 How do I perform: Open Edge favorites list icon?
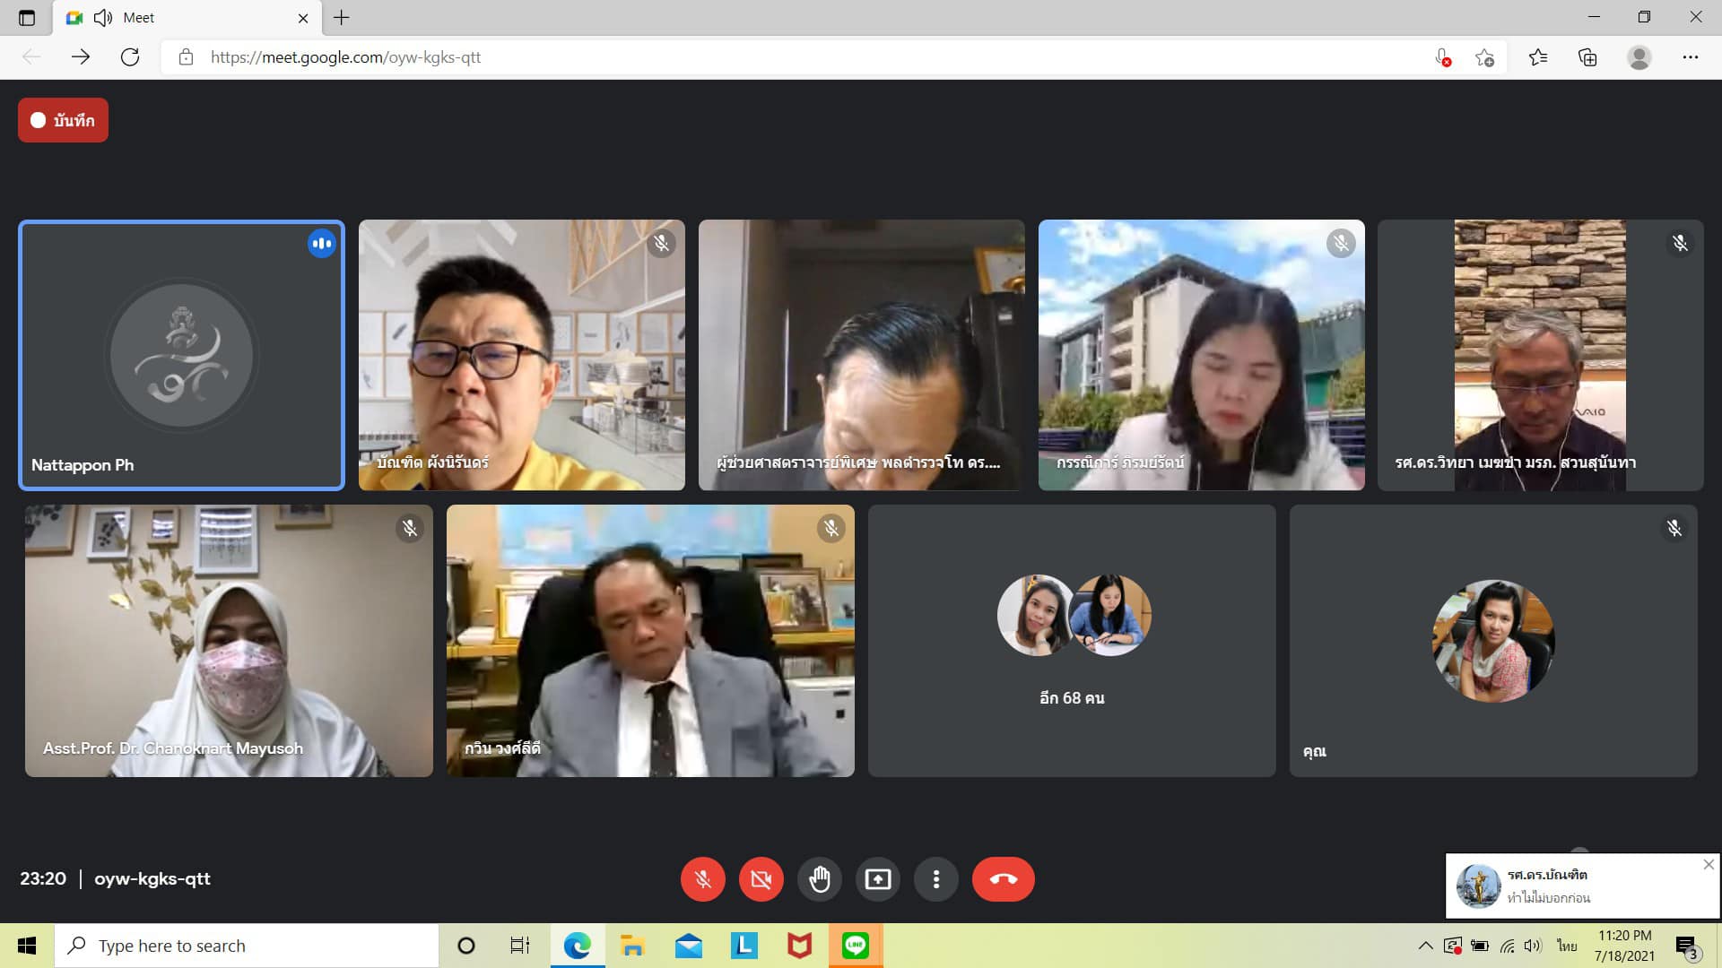click(1538, 57)
